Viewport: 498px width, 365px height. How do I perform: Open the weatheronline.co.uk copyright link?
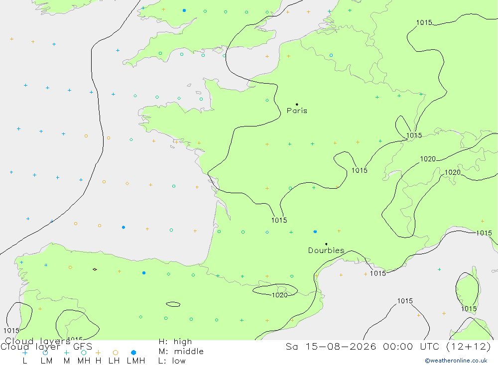(x=456, y=361)
